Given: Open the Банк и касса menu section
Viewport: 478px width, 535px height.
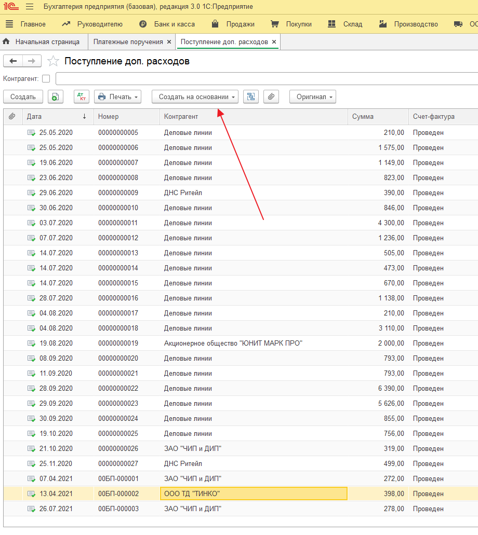Looking at the screenshot, I should pos(174,24).
